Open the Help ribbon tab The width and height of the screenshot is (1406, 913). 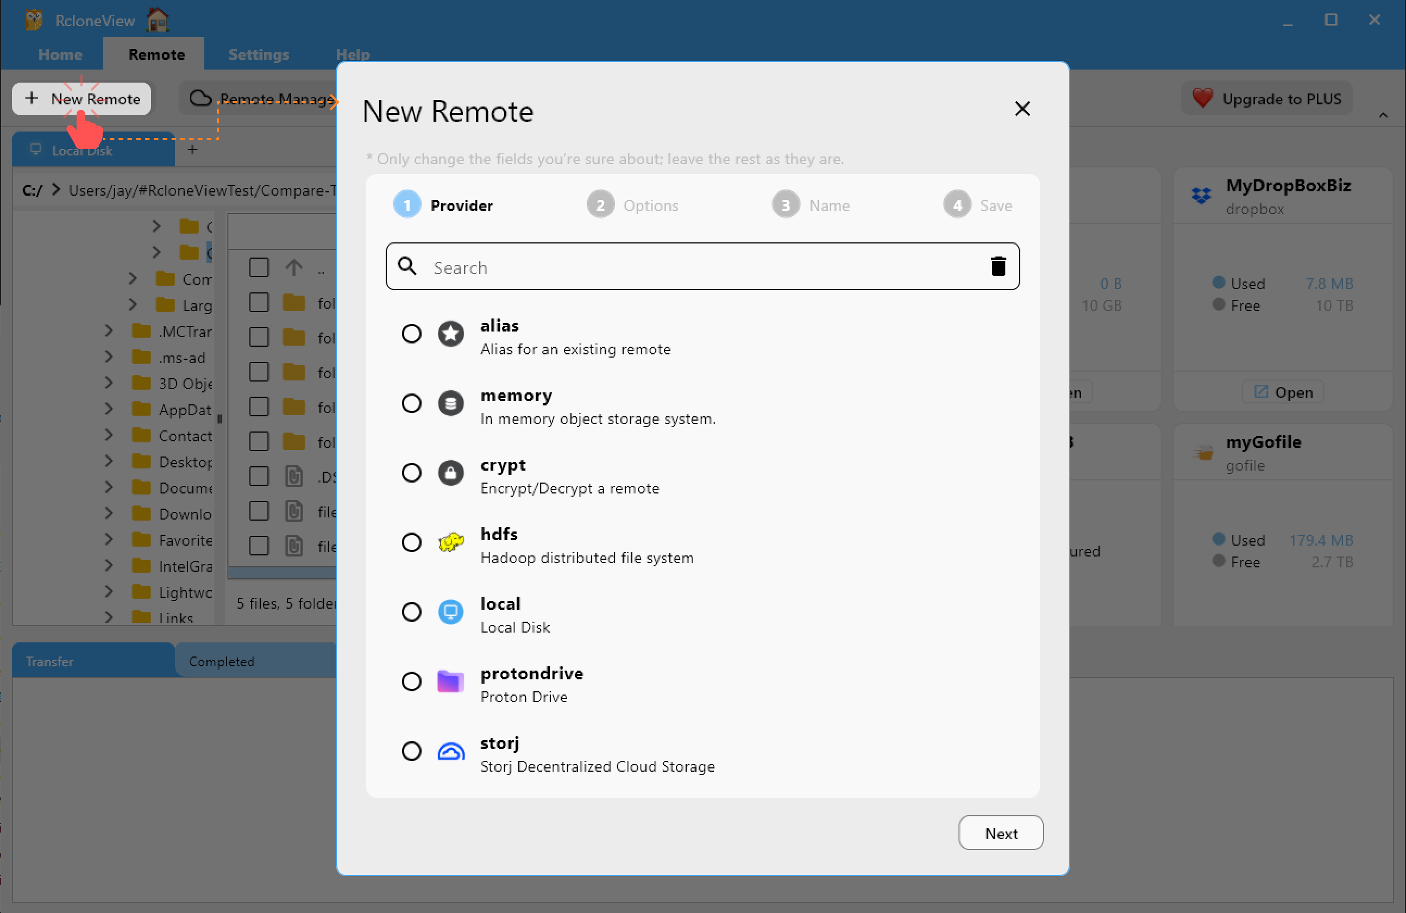(353, 54)
